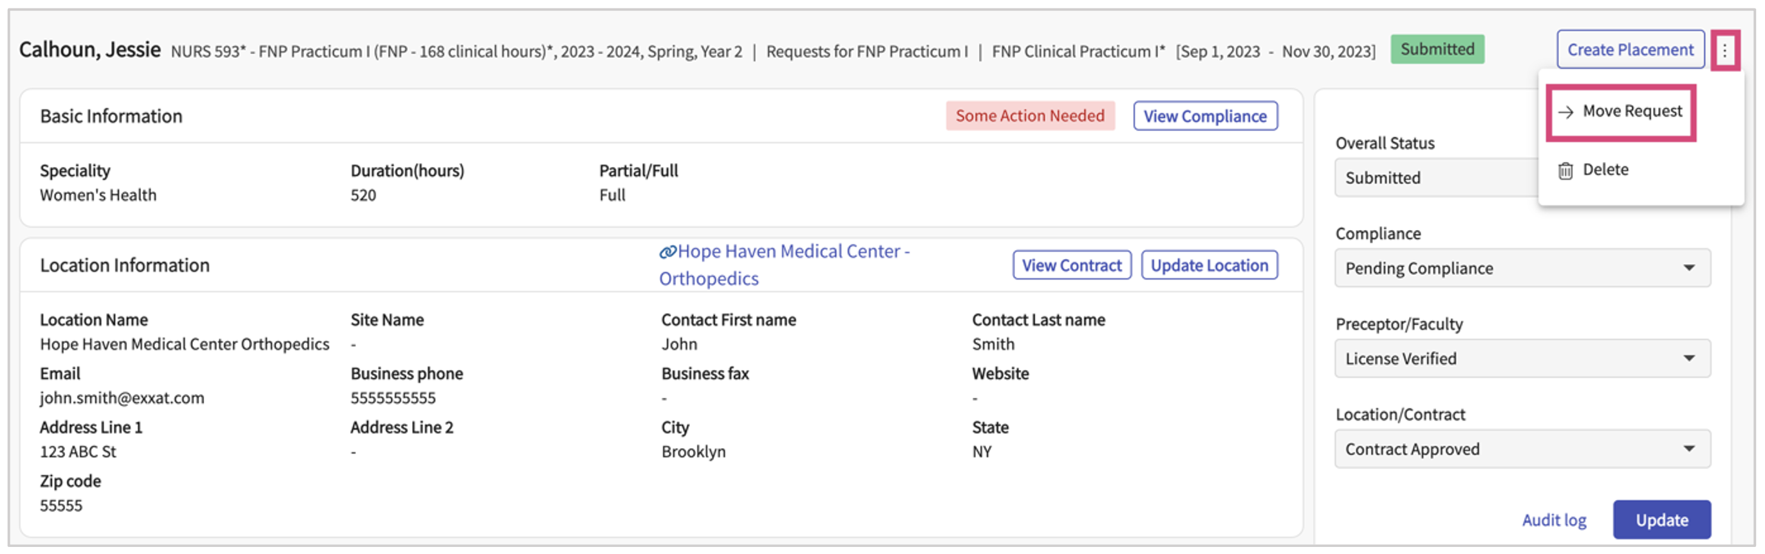Click the green Submitted status badge
The width and height of the screenshot is (1765, 554).
point(1437,50)
